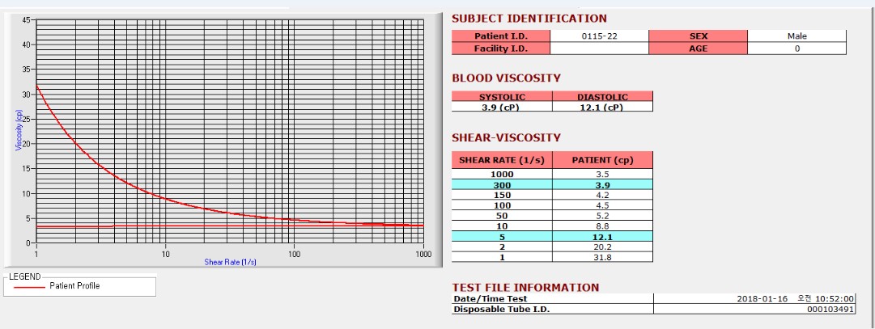Click the PATIENT (cp) column header
Screen dimensions: 875x329
[x=602, y=160]
